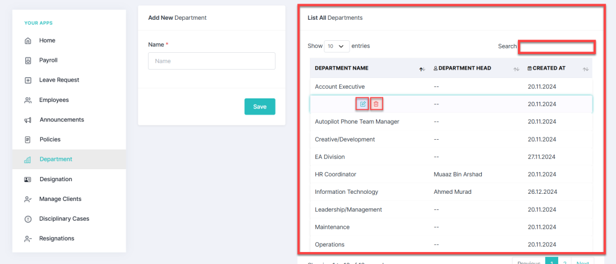Select the Maintenance department row
This screenshot has height=264, width=616.
[x=451, y=227]
